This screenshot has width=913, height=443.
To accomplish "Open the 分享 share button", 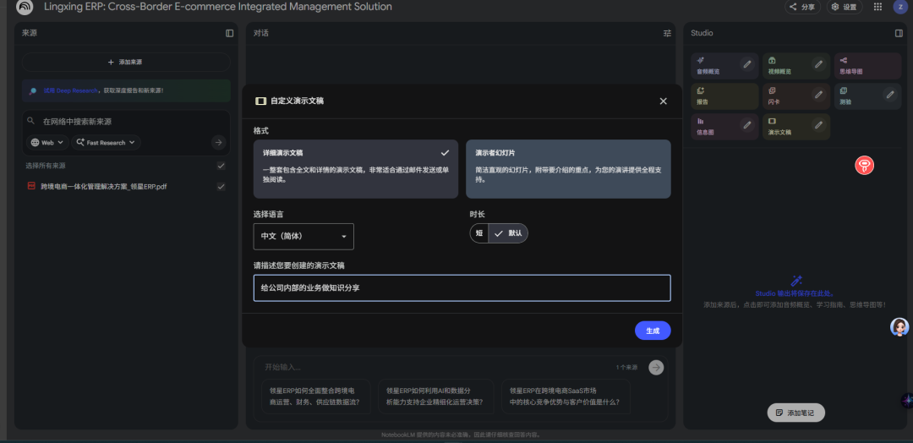I will pos(802,7).
